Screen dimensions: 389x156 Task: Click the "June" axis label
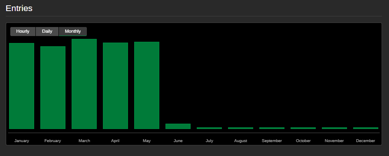point(178,141)
